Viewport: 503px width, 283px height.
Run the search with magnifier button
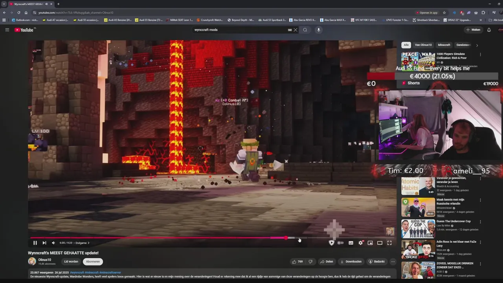[305, 30]
